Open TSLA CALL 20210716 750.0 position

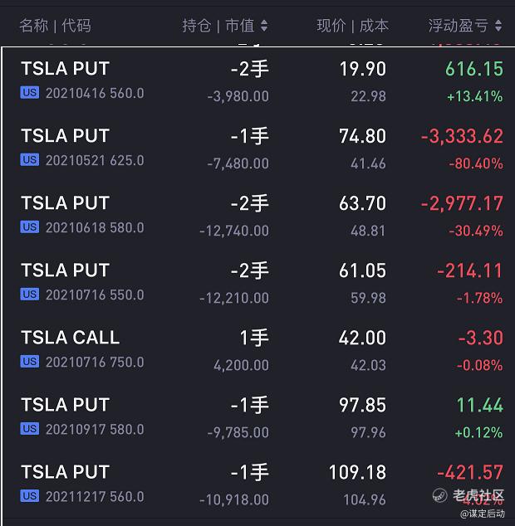click(257, 351)
